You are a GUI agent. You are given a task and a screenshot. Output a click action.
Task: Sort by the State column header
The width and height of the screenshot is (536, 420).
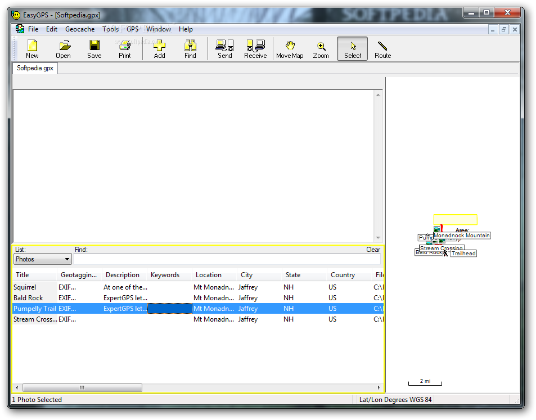pyautogui.click(x=304, y=275)
